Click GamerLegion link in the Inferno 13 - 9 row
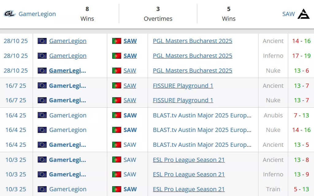The width and height of the screenshot is (314, 196). coord(67,174)
